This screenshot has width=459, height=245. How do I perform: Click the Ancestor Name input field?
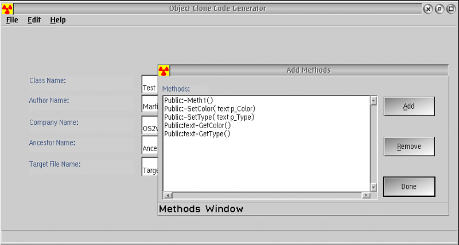click(150, 145)
